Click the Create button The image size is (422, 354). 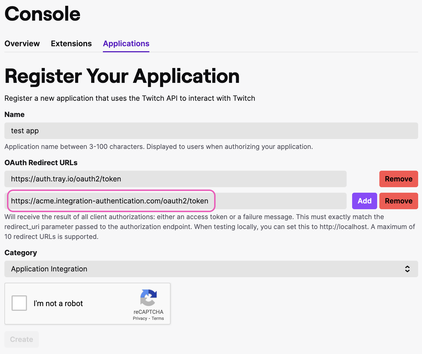click(21, 339)
